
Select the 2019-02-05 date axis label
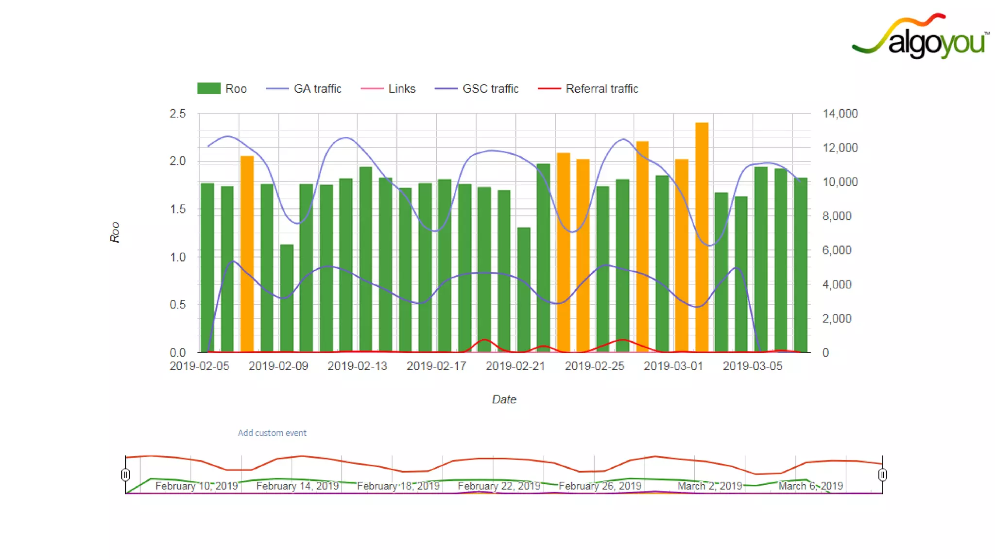tap(199, 366)
